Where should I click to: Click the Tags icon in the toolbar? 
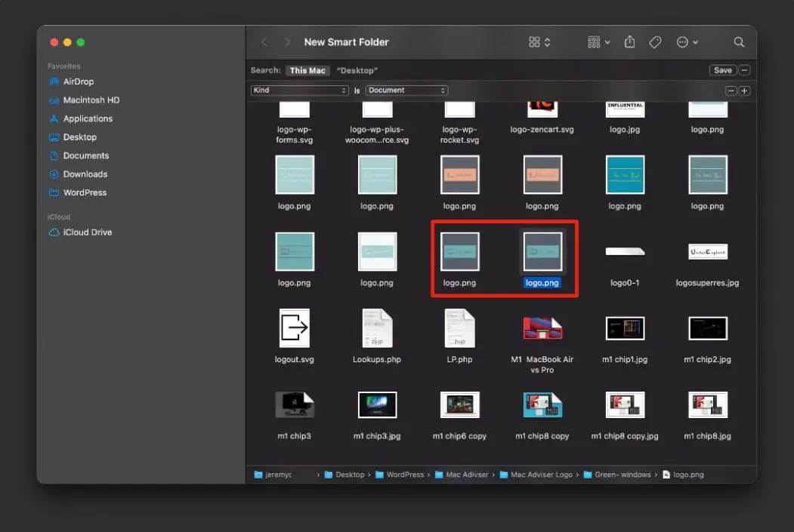pos(654,42)
